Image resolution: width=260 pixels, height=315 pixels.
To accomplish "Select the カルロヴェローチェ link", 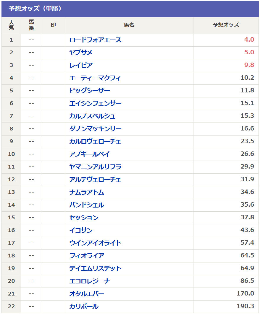I will (x=95, y=141).
